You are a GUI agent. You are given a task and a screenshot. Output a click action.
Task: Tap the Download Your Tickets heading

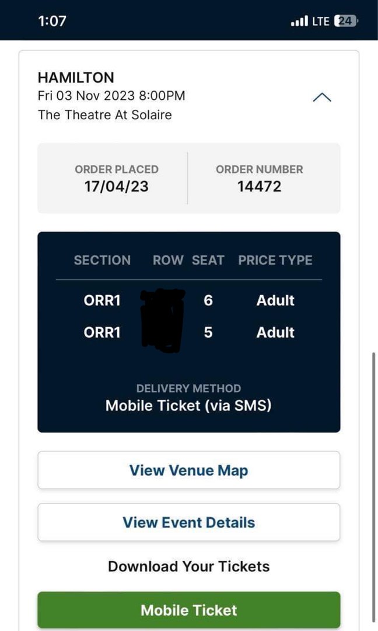(x=188, y=566)
